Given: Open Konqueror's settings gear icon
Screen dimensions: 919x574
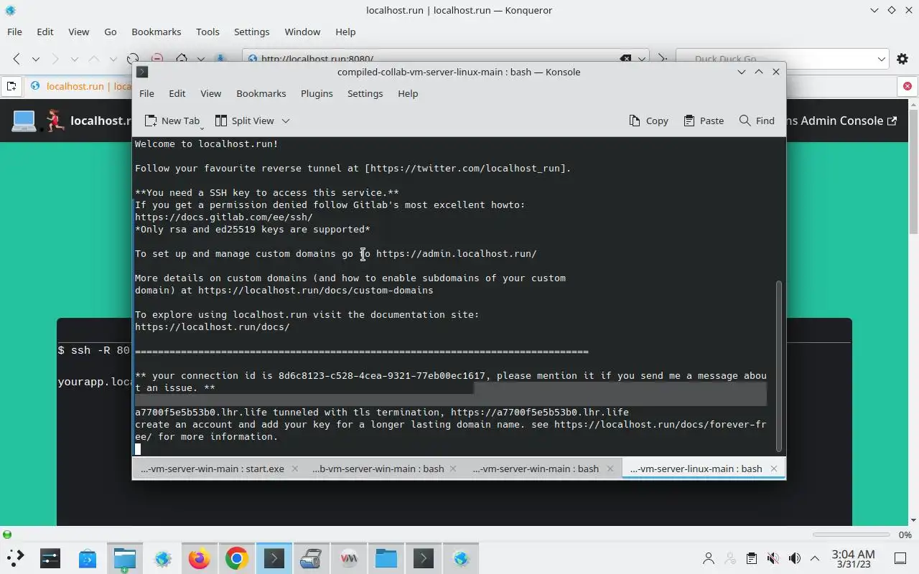Looking at the screenshot, I should coord(904,59).
